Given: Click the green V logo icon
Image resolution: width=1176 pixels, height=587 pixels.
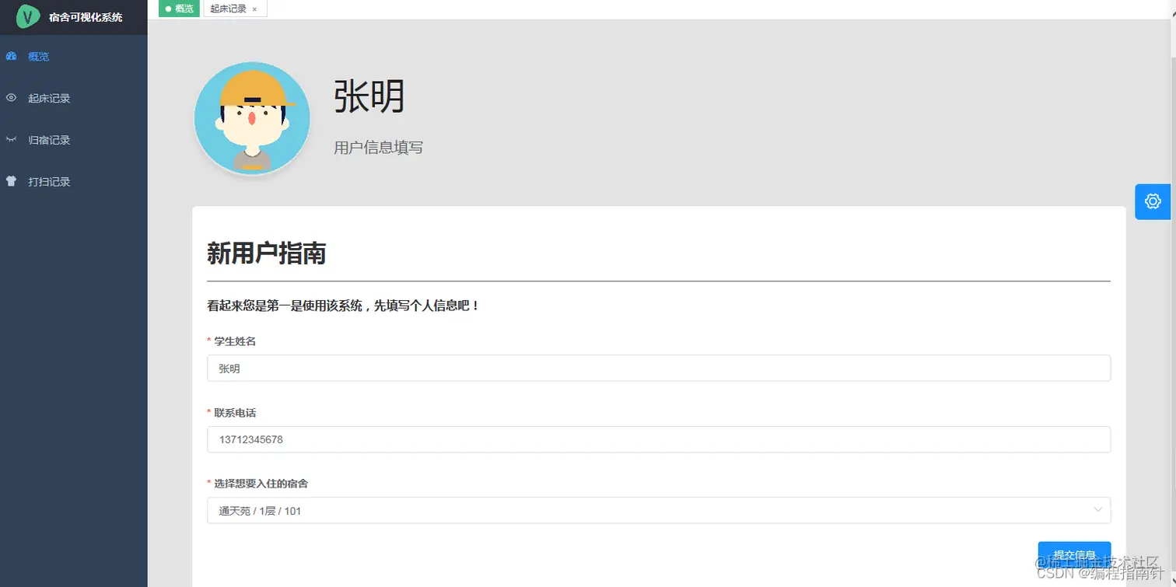Looking at the screenshot, I should pyautogui.click(x=28, y=16).
